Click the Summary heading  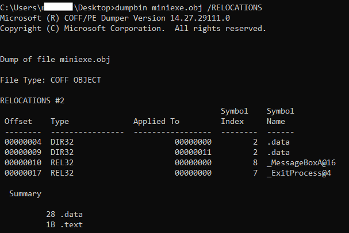coord(25,193)
